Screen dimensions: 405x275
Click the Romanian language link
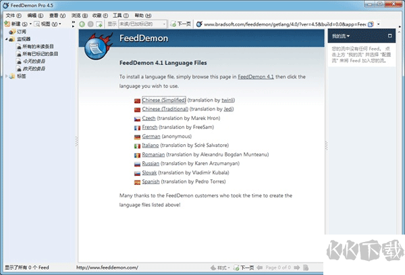153,154
